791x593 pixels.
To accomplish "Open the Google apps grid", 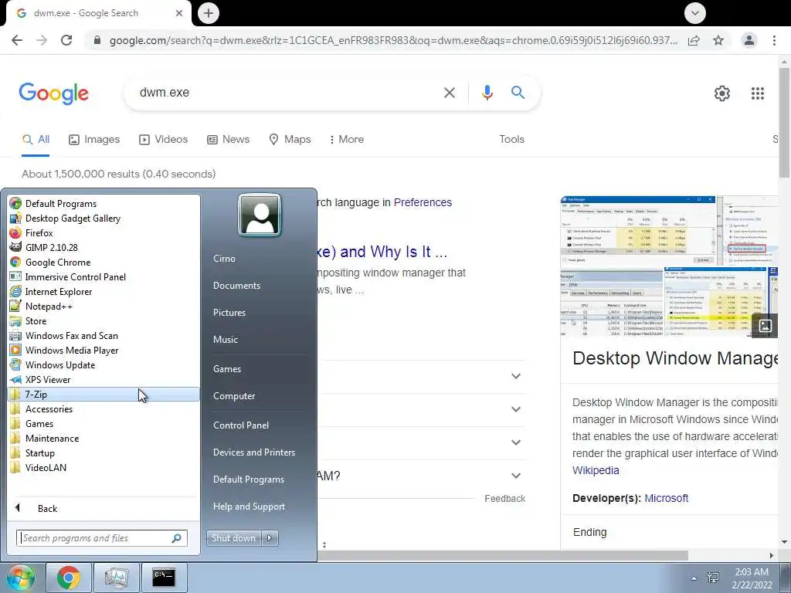I will pos(758,93).
